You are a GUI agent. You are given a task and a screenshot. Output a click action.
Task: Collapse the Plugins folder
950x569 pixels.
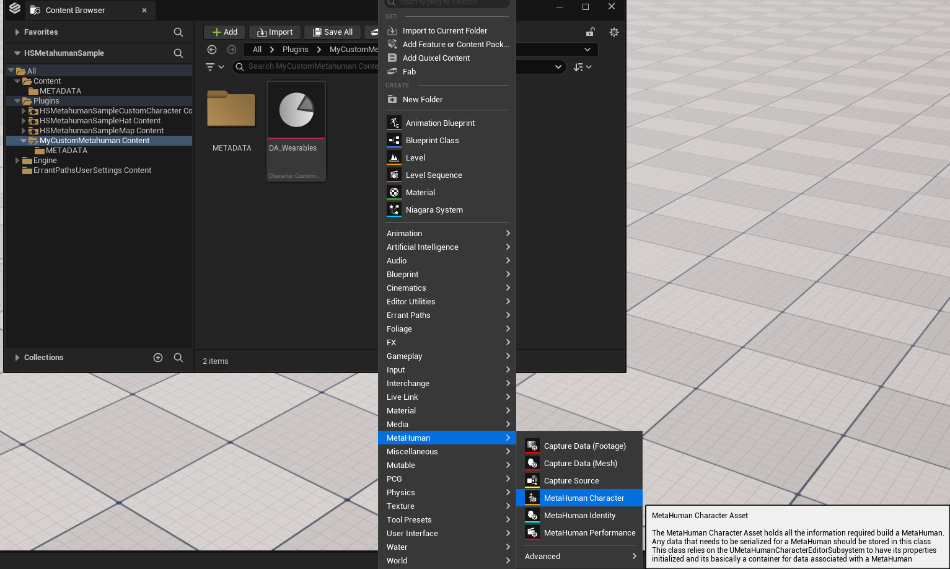point(17,101)
